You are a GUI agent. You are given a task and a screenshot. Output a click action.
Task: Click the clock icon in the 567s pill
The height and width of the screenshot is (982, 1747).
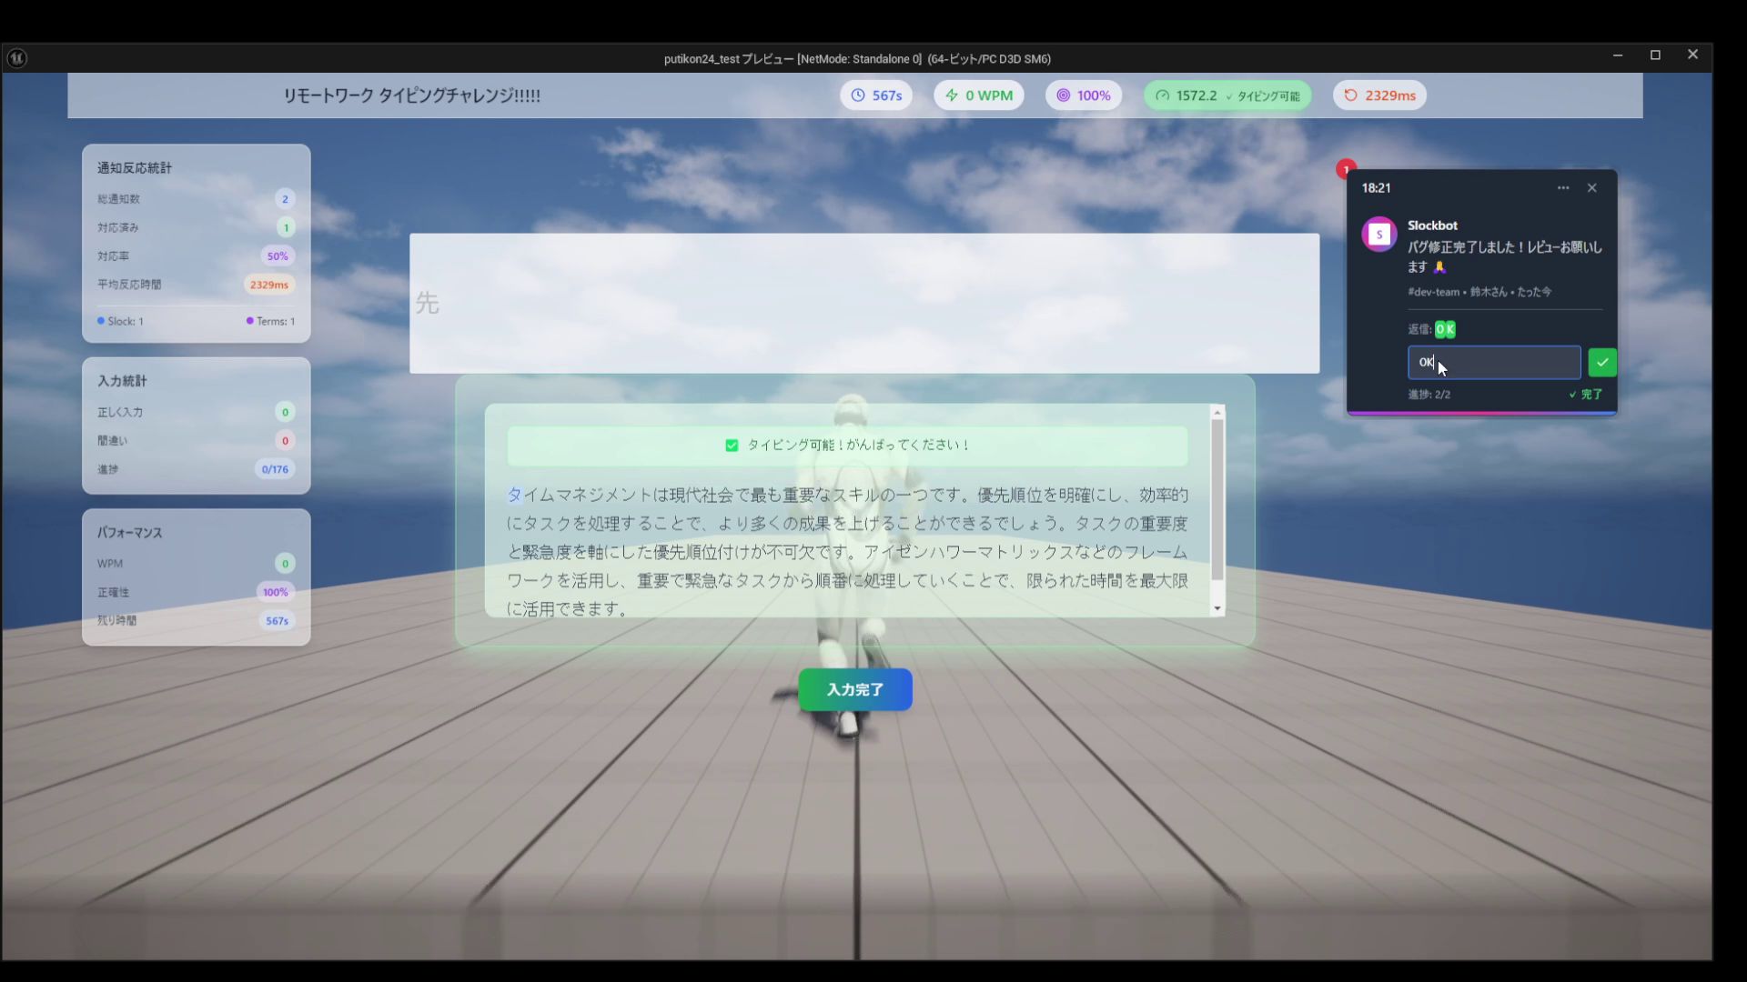(x=858, y=95)
